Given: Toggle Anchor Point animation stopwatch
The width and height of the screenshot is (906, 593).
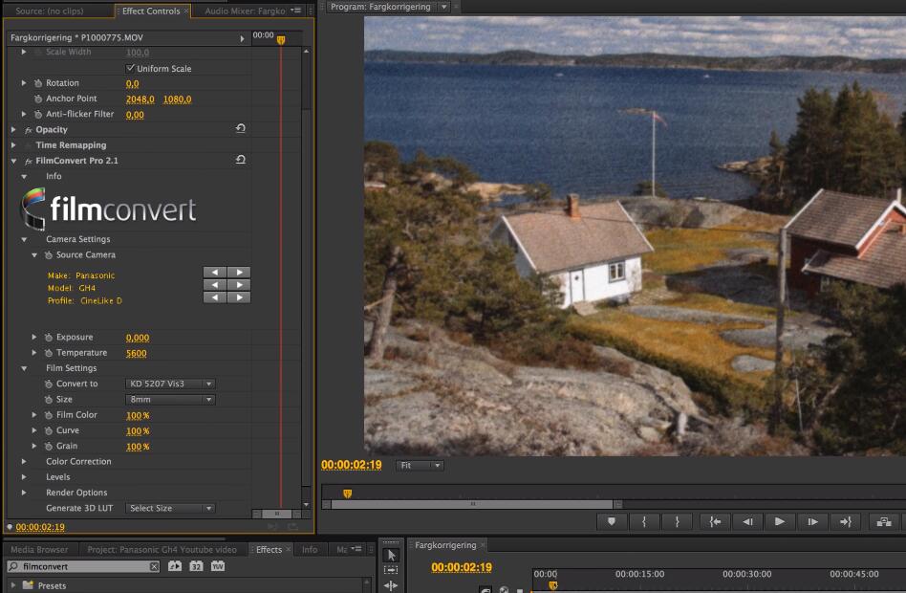Looking at the screenshot, I should [x=38, y=99].
